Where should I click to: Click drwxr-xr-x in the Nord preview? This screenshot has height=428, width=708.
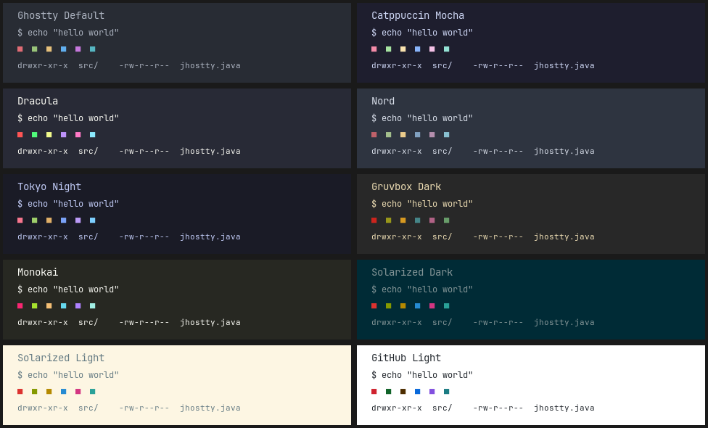[x=397, y=151]
